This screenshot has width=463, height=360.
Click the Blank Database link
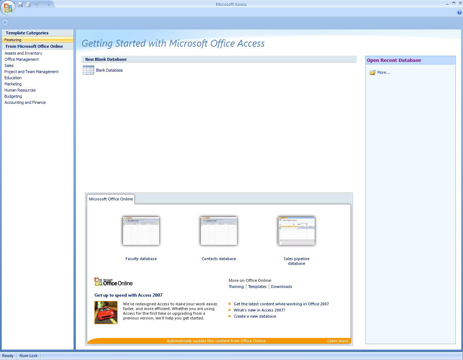point(109,70)
